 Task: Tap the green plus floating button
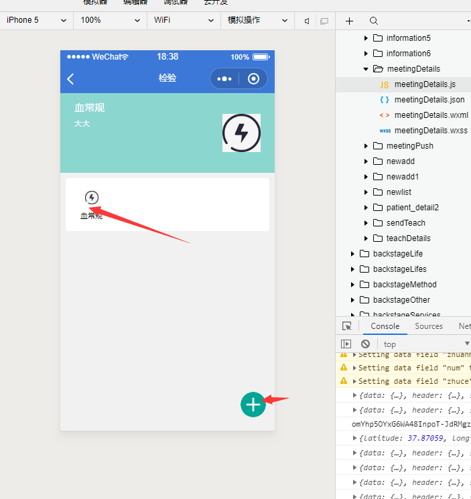(x=253, y=405)
